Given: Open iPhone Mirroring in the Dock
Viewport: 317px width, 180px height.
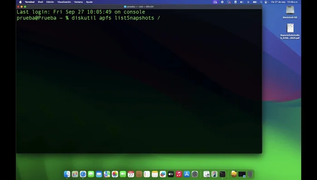Looking at the screenshot, I should pyautogui.click(x=215, y=174).
